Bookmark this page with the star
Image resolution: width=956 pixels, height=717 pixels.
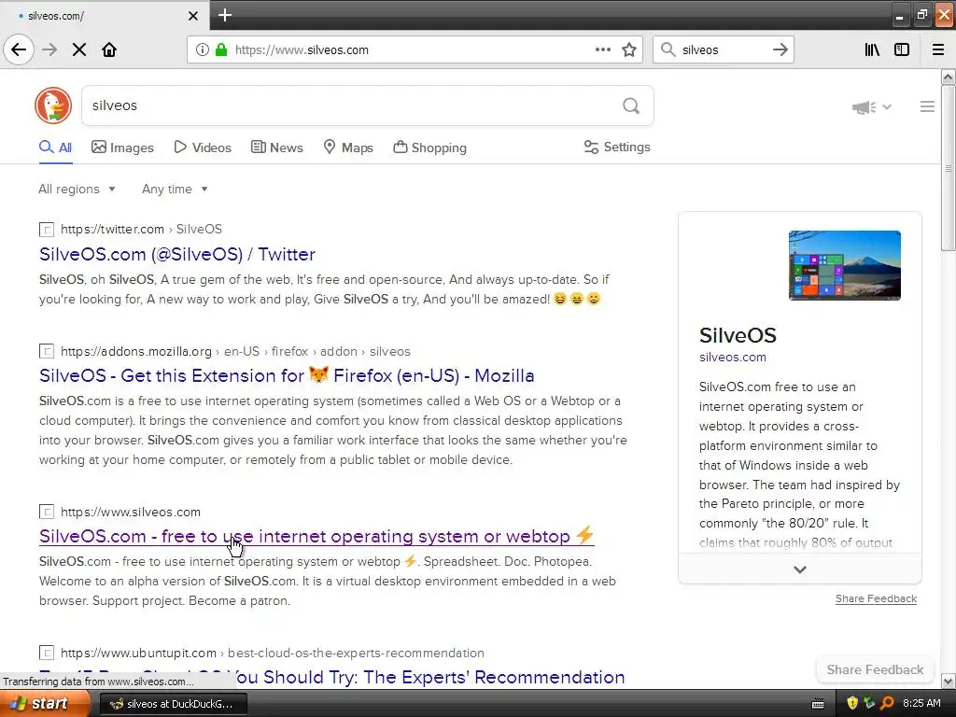629,49
